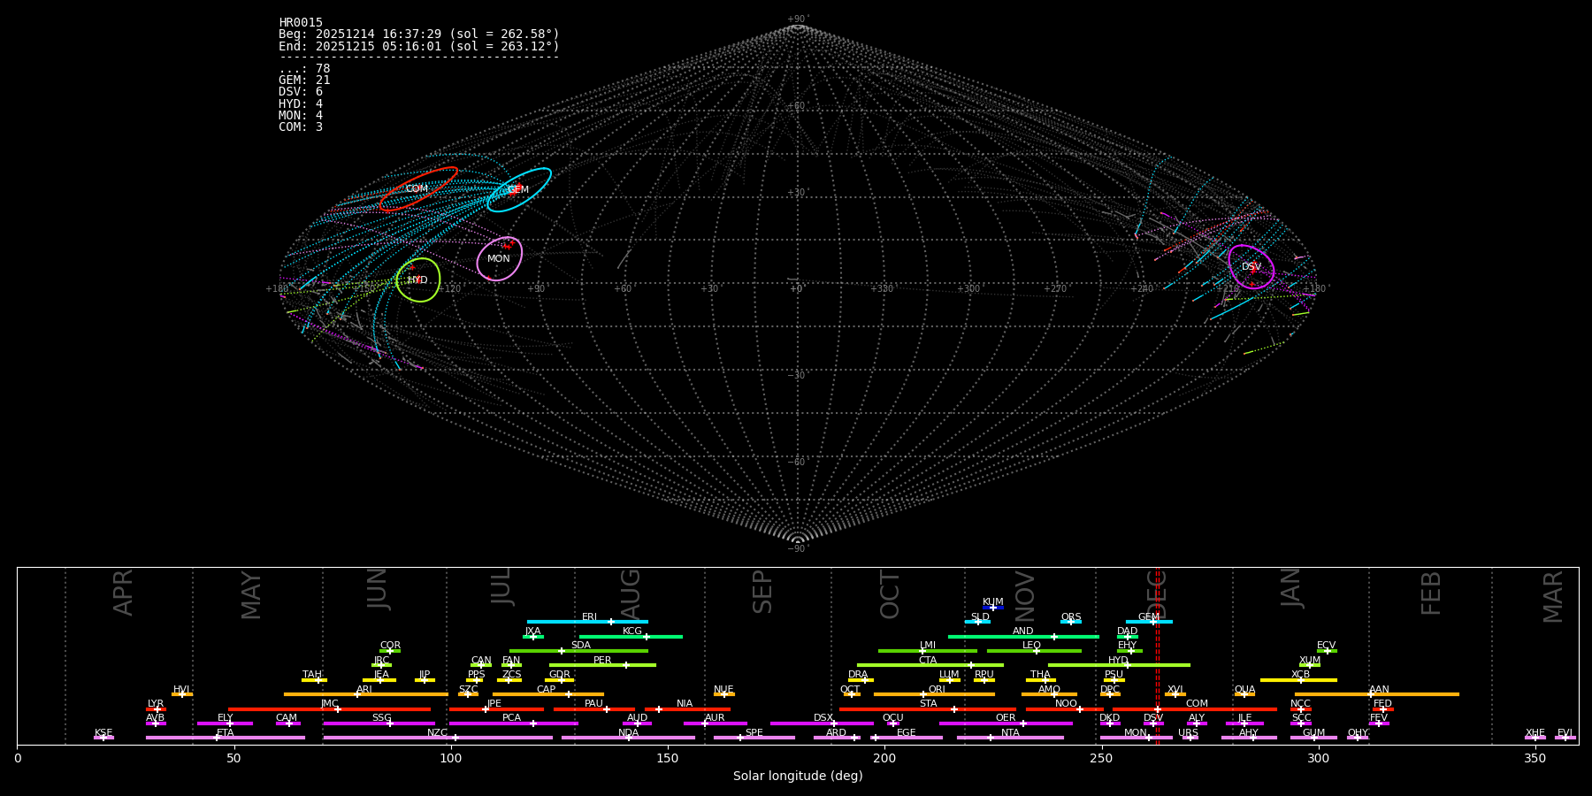This screenshot has width=1592, height=796.
Task: Select the SSG shower bar in timeline
Action: pos(379,723)
